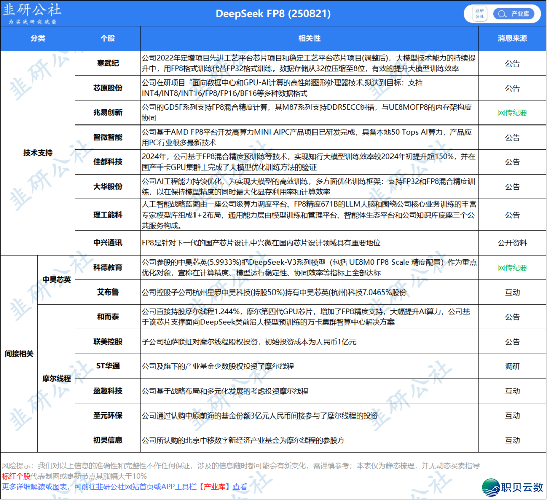Select the 分类 column header
The width and height of the screenshot is (547, 500).
37,38
